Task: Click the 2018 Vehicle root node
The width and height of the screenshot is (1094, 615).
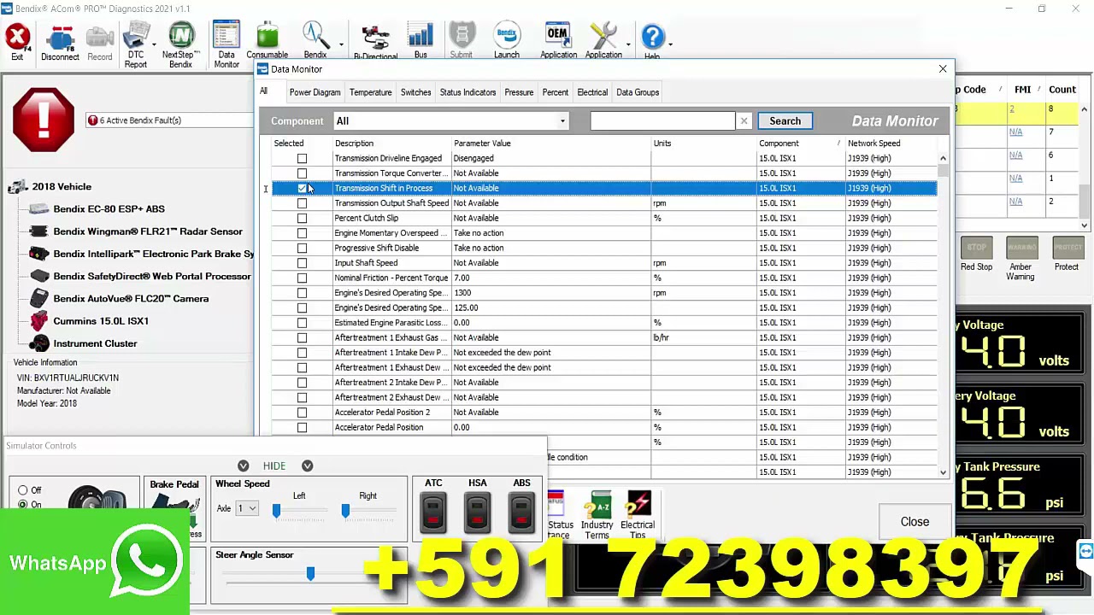Action: click(62, 186)
